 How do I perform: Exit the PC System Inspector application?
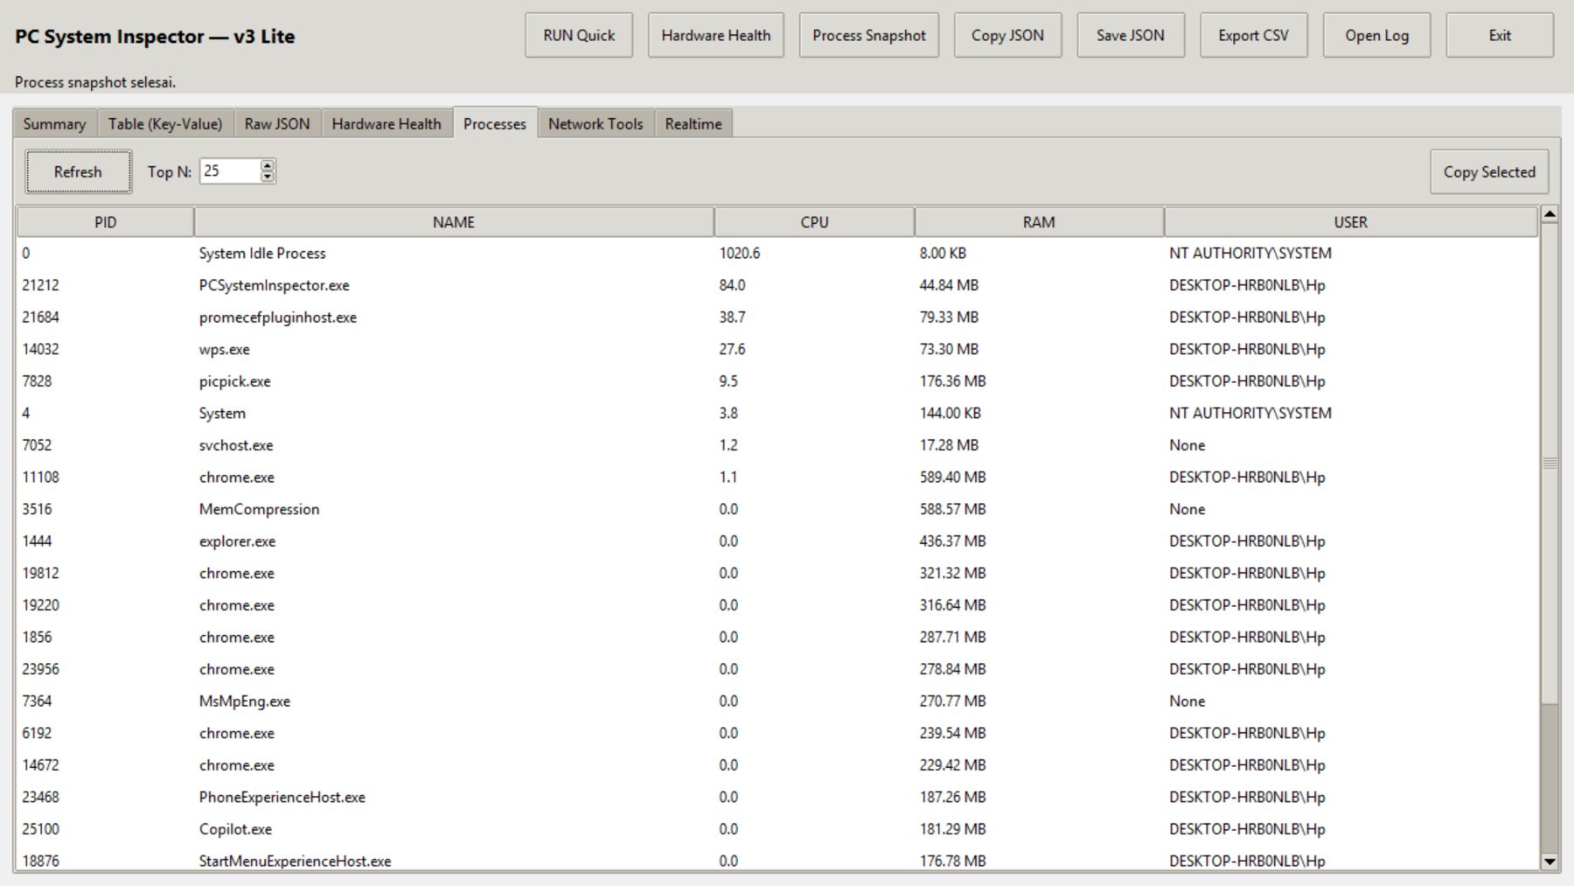tap(1499, 35)
